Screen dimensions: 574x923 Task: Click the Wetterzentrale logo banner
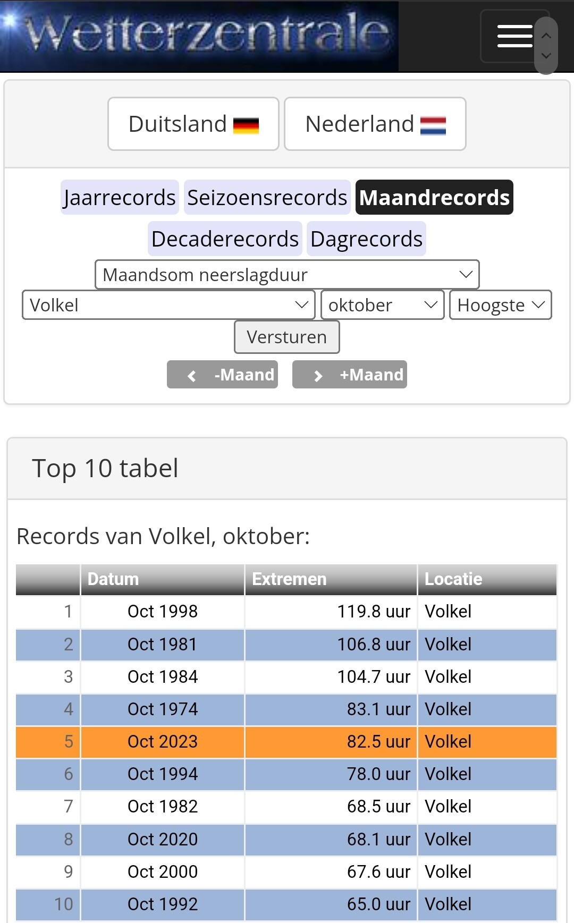199,36
